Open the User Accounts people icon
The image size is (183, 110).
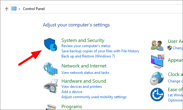click(x=157, y=46)
